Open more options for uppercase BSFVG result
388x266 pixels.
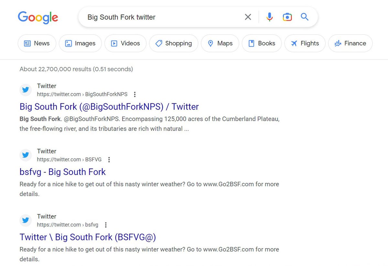[109, 160]
